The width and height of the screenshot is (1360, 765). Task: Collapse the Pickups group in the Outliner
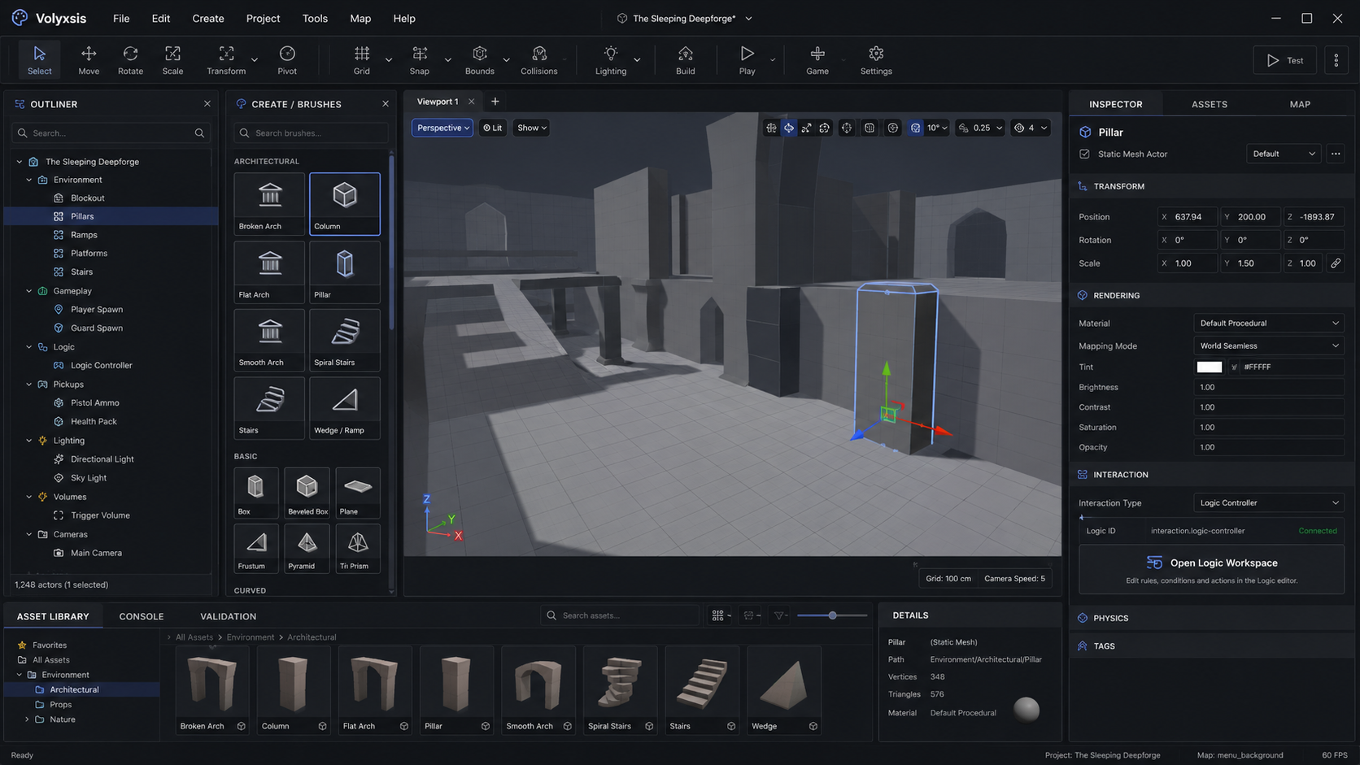click(x=29, y=385)
